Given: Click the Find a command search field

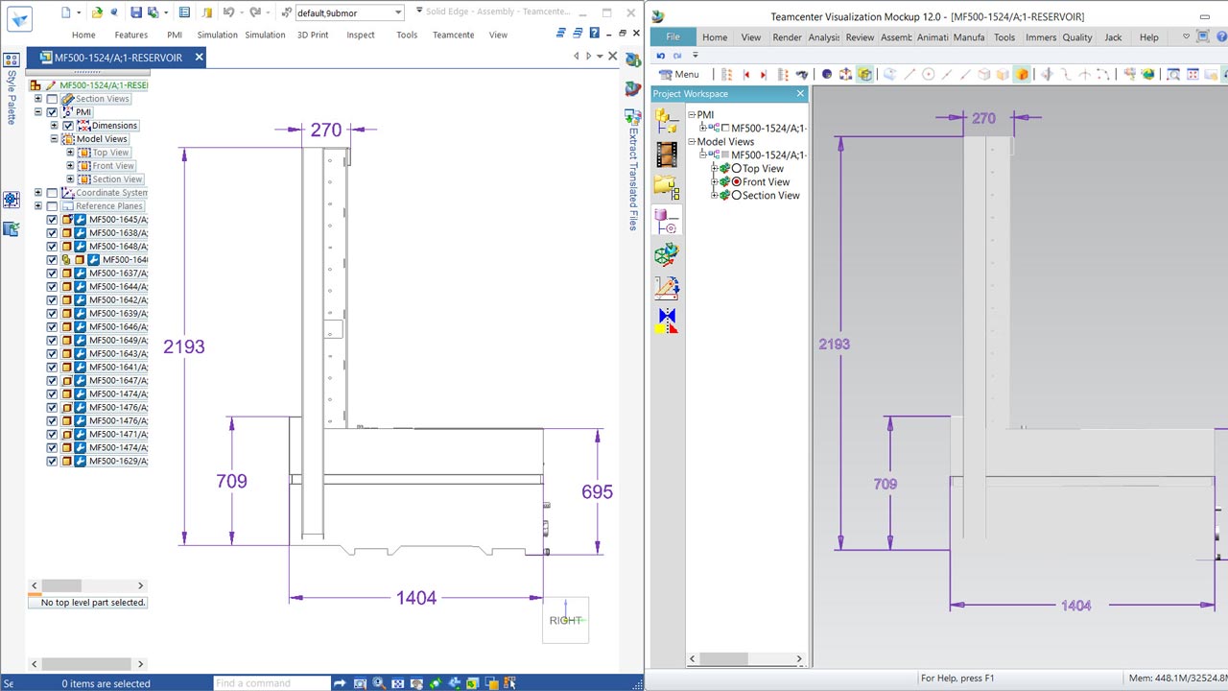Looking at the screenshot, I should tap(272, 683).
